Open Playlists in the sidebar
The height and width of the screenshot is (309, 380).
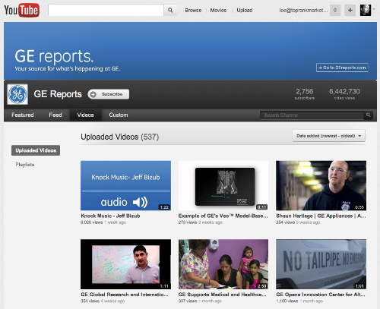25,165
